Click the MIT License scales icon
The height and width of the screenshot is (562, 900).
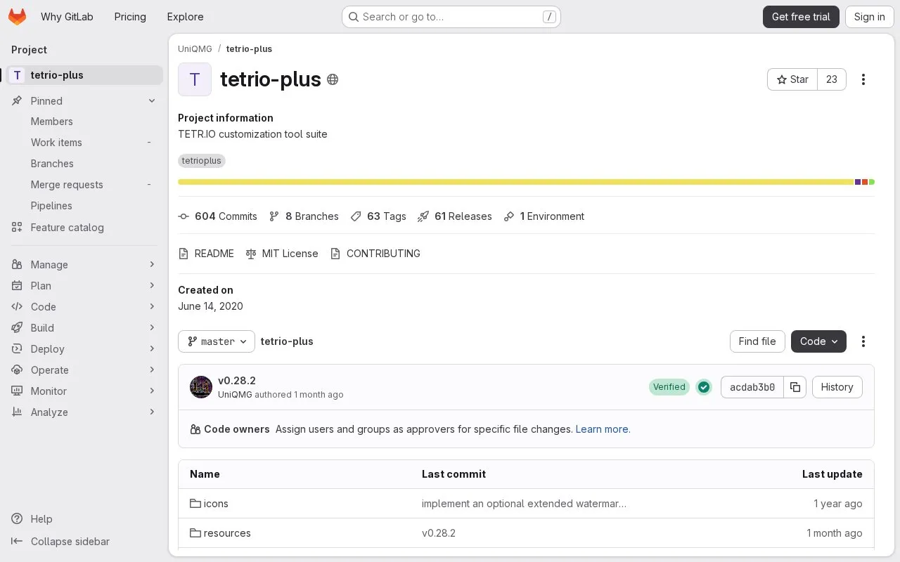(251, 254)
